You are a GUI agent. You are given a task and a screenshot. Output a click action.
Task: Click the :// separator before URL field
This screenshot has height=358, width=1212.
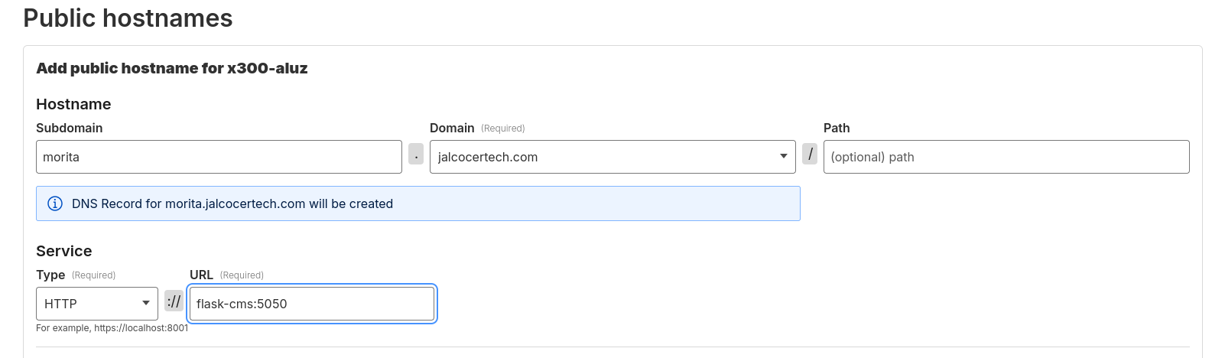tap(174, 301)
